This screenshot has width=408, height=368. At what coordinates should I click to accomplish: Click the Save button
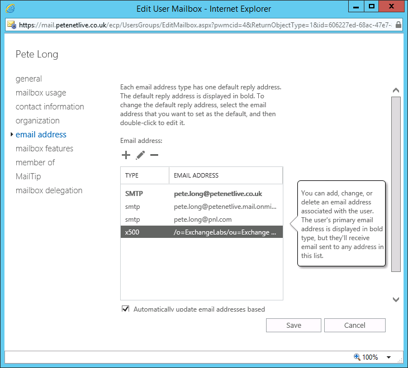[293, 325]
